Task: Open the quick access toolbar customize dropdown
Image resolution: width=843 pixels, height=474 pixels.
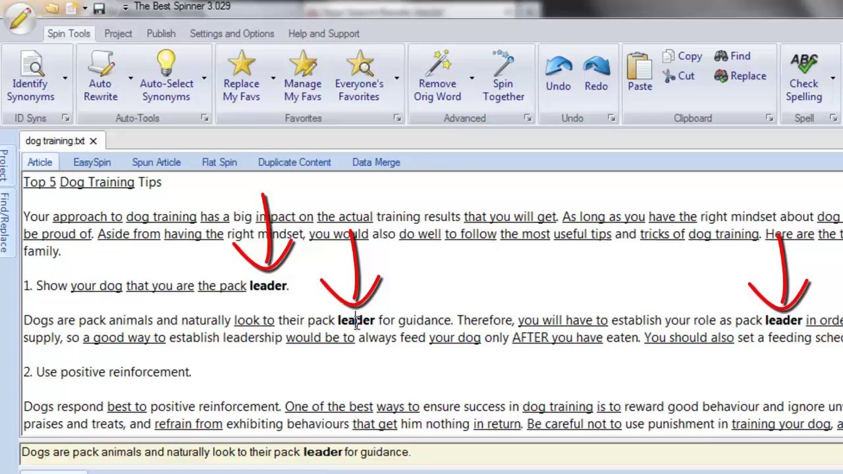Action: tap(125, 8)
